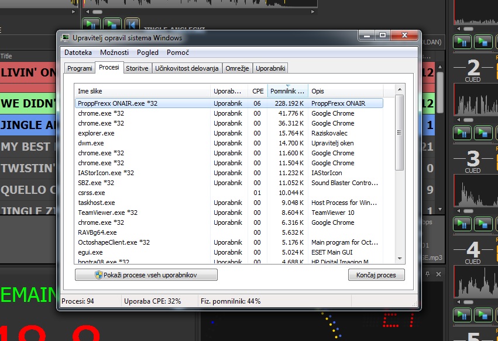Stop the player below deck 3 waveform
Image resolution: width=498 pixels, height=341 pixels.
pos(483,224)
